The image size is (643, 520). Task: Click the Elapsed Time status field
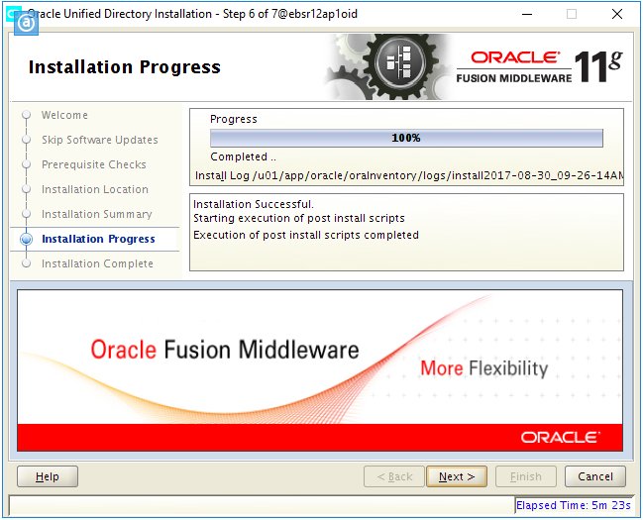click(571, 505)
